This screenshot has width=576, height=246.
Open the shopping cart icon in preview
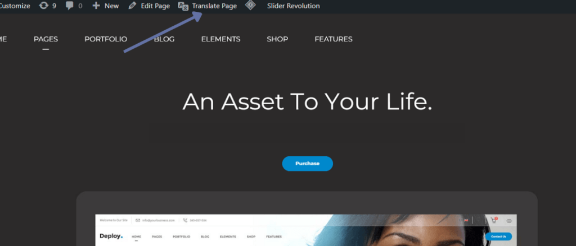494,220
